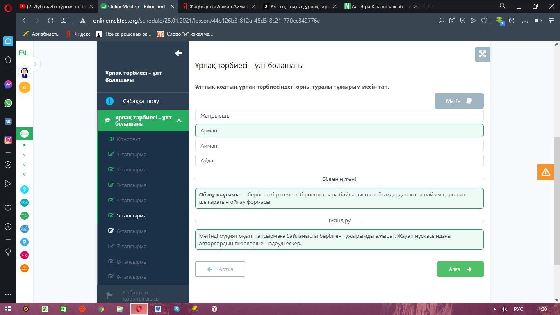Collapse the Ұрпақ тәрбиесі section chevron

[179, 121]
